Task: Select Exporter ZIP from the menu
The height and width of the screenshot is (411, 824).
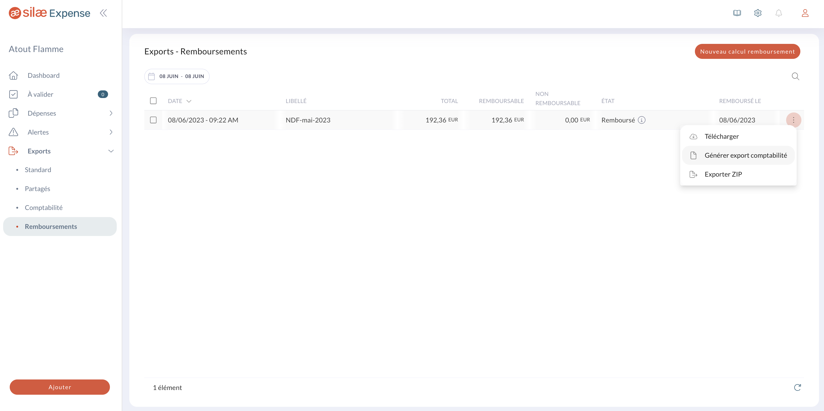Action: pyautogui.click(x=738, y=174)
